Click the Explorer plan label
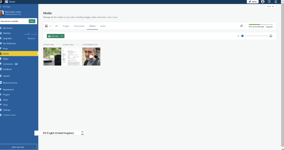Viewport: 284px width, 150px height. coord(32,38)
